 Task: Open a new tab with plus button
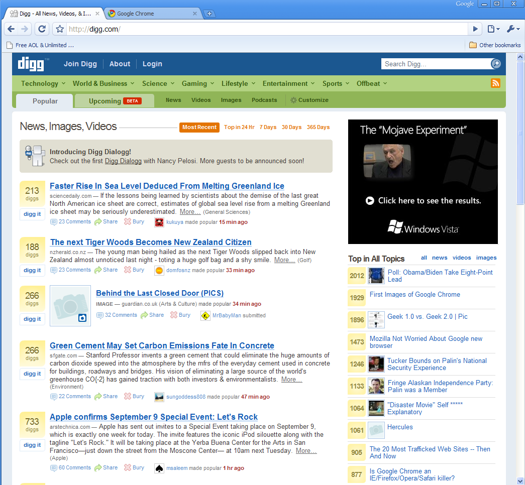point(209,14)
